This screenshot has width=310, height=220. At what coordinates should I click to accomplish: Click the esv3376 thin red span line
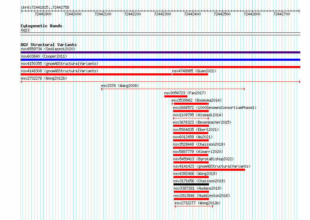tap(173, 89)
